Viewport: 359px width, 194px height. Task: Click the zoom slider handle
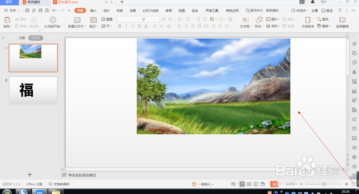(324, 184)
